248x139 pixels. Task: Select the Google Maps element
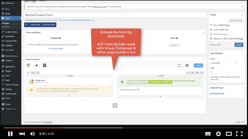coord(70,81)
